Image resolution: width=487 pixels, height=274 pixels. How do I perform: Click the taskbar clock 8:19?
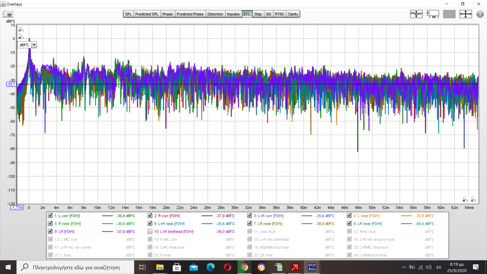click(457, 267)
